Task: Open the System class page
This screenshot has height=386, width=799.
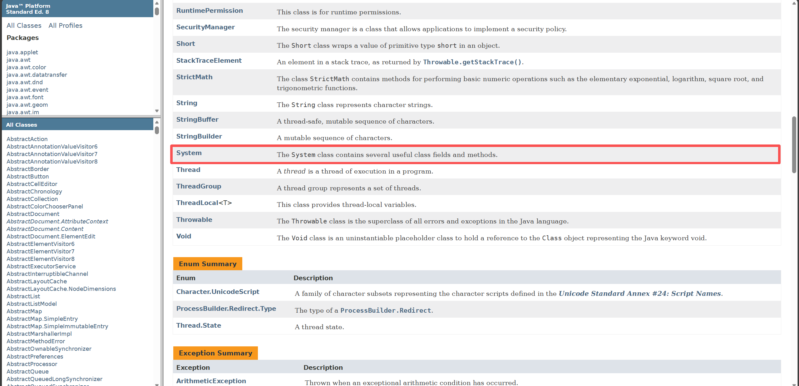Action: click(189, 153)
